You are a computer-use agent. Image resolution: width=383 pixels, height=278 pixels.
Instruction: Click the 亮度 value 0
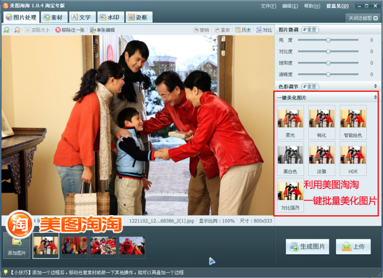pyautogui.click(x=372, y=40)
